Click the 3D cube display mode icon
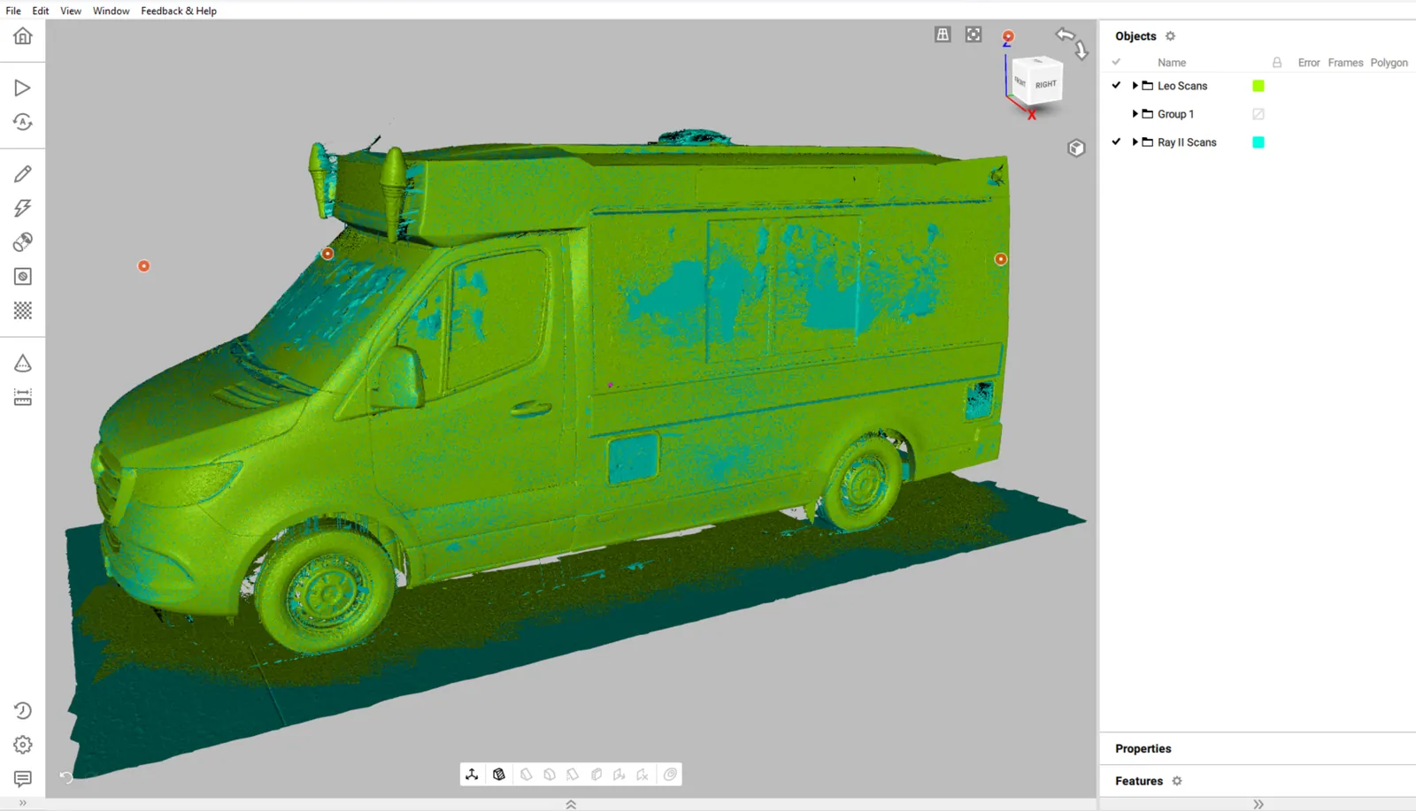1416x811 pixels. [x=1076, y=148]
